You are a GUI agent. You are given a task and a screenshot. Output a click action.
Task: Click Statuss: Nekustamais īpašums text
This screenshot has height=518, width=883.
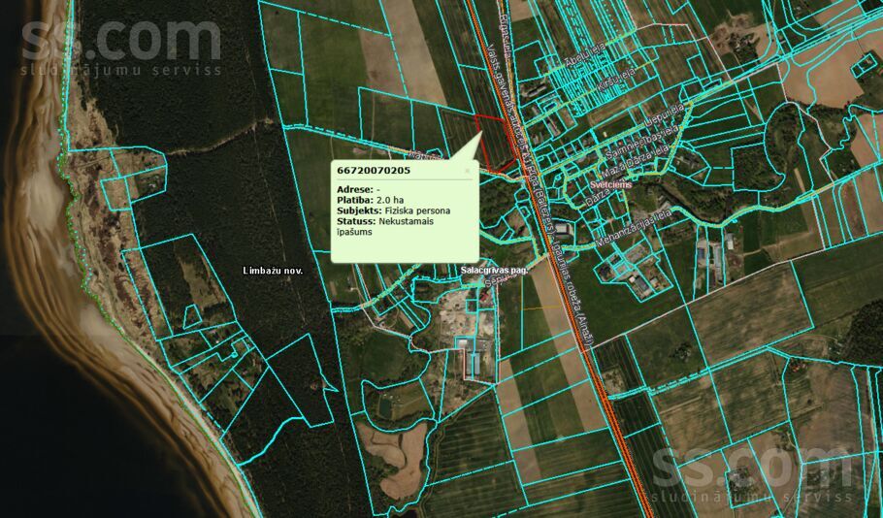click(383, 227)
